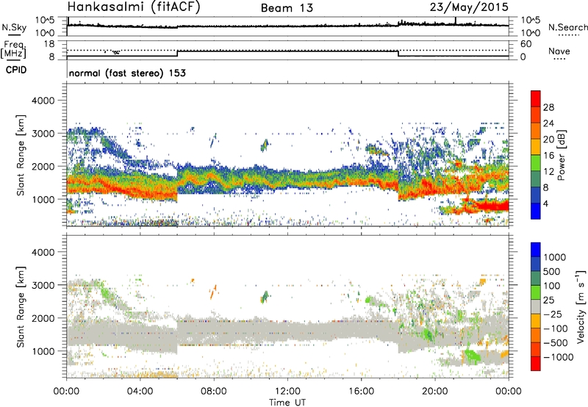Click the orange streak near 08:00 in velocity plot
Image resolution: width=588 pixels, height=407 pixels.
(x=213, y=291)
